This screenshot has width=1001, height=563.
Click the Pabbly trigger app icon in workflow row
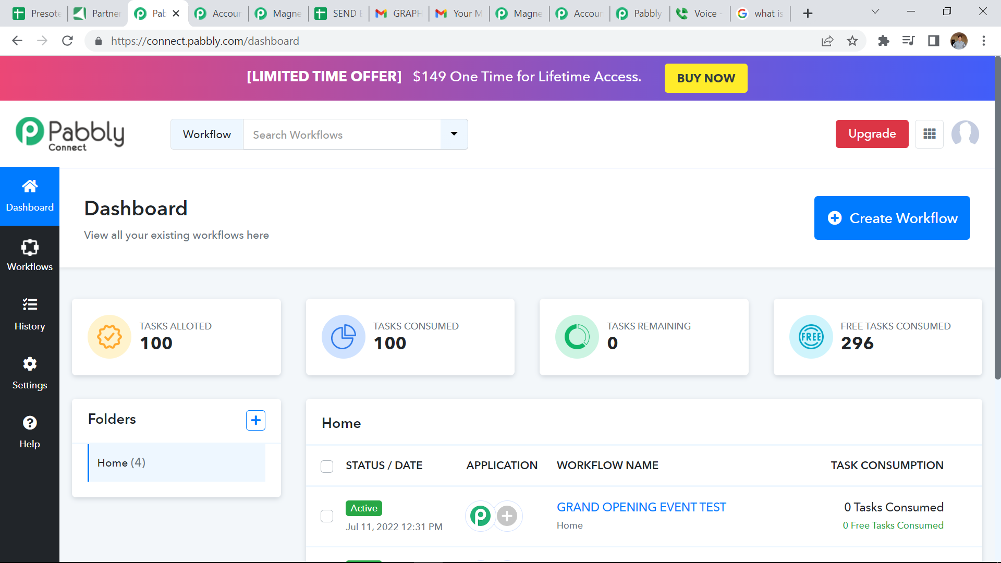480,516
